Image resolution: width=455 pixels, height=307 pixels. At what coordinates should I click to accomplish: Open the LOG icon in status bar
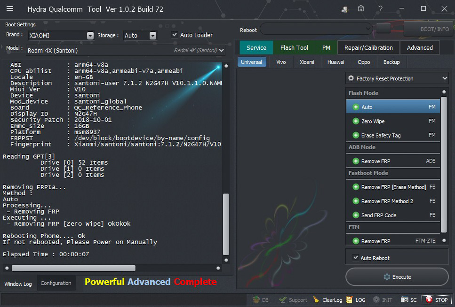tap(349, 299)
